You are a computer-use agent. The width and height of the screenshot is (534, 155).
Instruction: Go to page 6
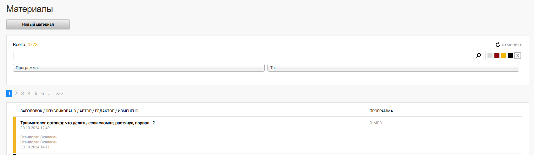tap(43, 94)
